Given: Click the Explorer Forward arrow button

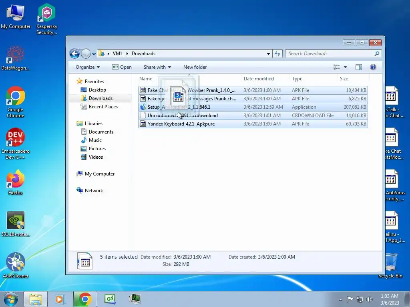Looking at the screenshot, I should [x=86, y=54].
